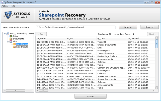Click the table horizontal scrollbar thumb
This screenshot has width=161, height=101.
(43, 91)
